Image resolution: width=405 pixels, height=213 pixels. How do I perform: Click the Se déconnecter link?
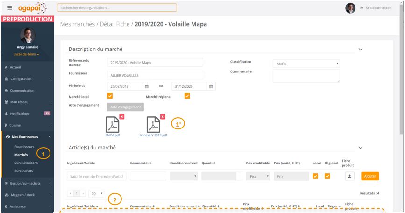point(376,8)
